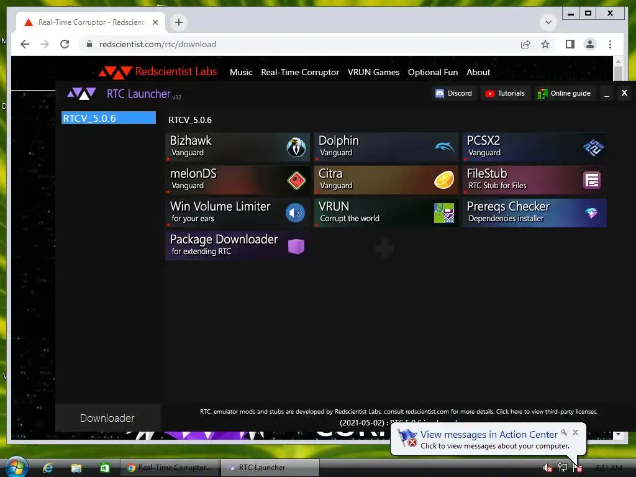Screen dimensions: 636x477
Task: Switch to RTC Launcher taskbar button
Action: (270, 468)
